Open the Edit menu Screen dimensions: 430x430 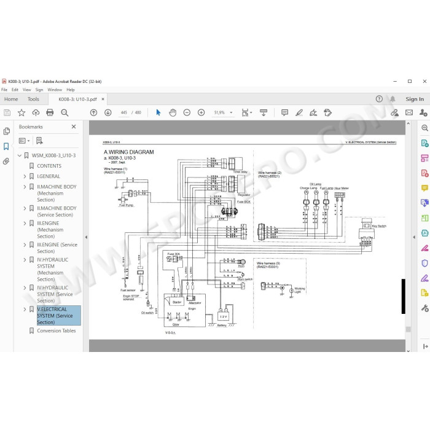tap(15, 90)
